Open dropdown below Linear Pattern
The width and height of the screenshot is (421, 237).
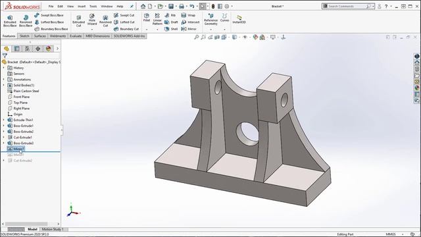pyautogui.click(x=157, y=29)
